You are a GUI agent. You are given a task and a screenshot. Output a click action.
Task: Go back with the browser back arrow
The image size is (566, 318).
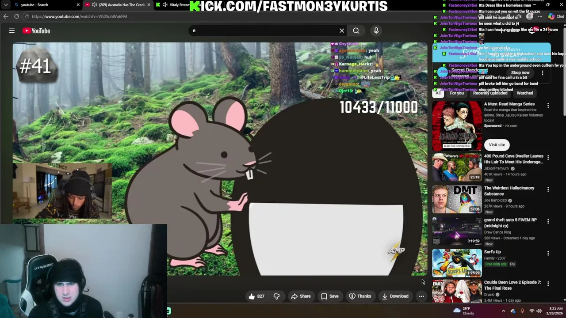pos(6,16)
